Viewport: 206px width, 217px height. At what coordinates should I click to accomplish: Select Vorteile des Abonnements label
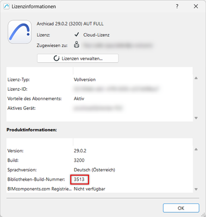point(34,99)
